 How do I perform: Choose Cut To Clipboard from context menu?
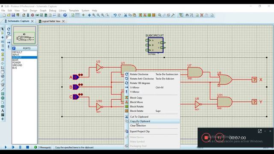tap(152, 117)
